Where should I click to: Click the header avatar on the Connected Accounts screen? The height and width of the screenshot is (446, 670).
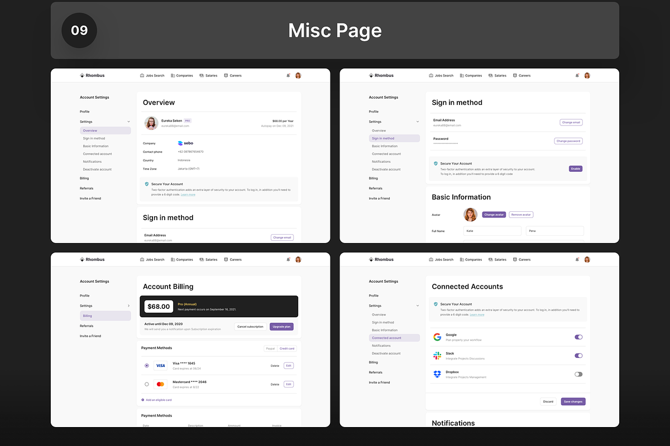(x=587, y=259)
